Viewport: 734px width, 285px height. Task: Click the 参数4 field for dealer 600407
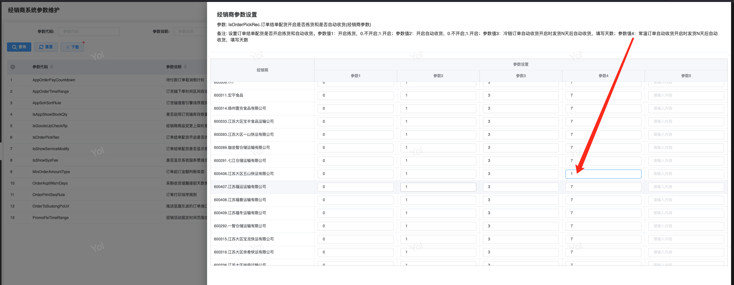click(603, 187)
